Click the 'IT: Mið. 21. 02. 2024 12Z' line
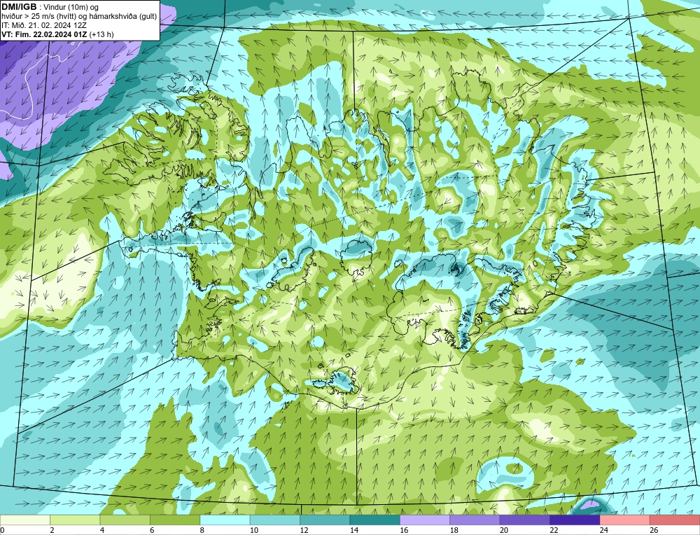The image size is (700, 535). [44, 25]
